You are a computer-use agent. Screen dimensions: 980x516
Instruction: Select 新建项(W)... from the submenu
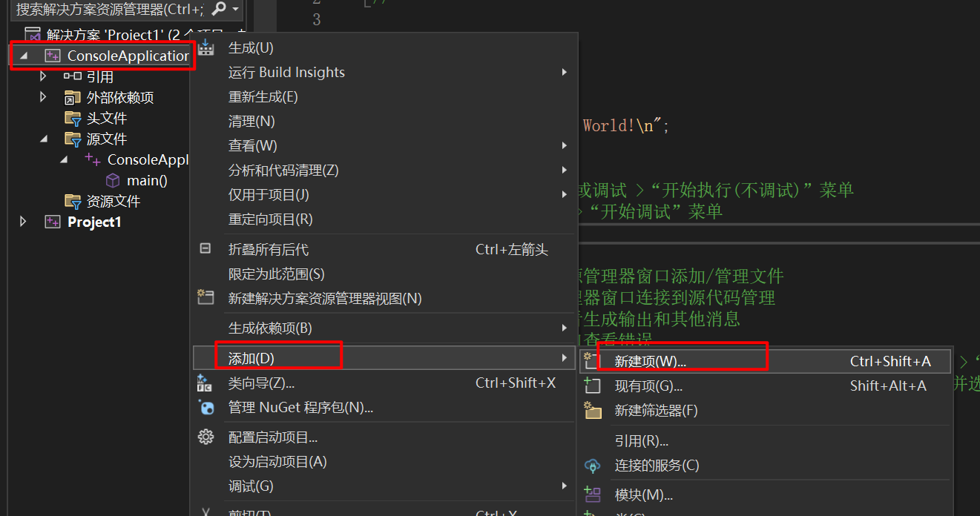coord(650,361)
